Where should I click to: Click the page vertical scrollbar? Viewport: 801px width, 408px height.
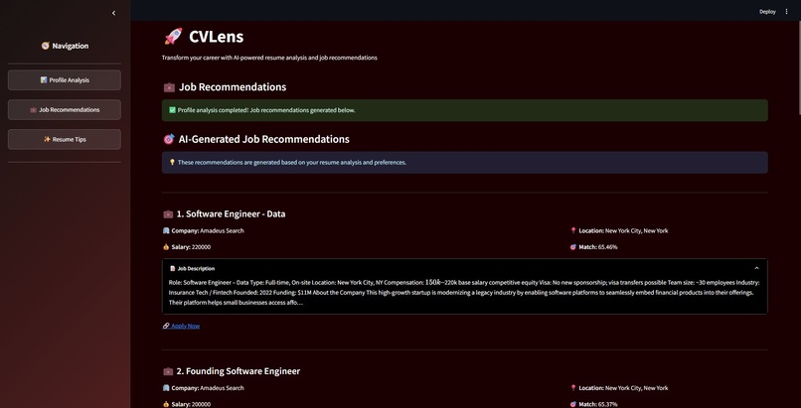(x=798, y=67)
